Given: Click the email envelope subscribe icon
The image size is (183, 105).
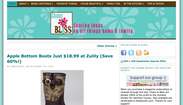Looking at the screenshot, I should [146, 53].
